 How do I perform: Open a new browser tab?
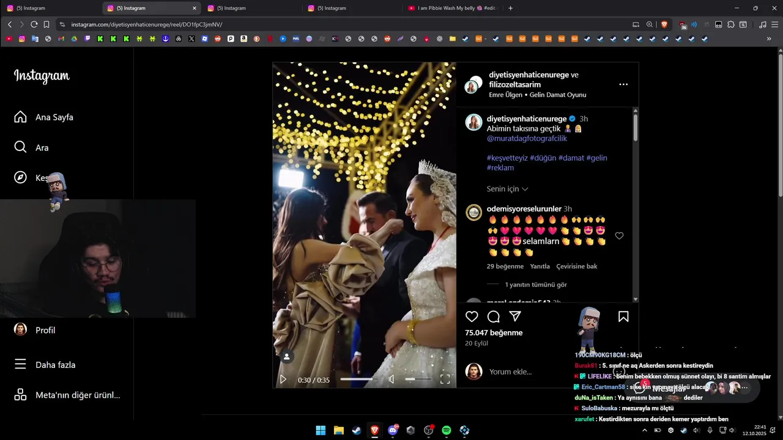point(511,8)
